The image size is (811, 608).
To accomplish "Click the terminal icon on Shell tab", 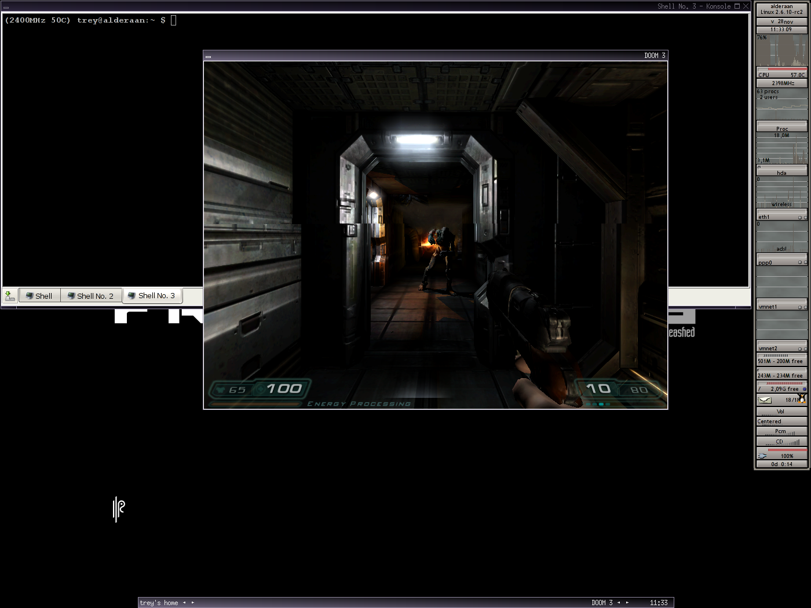I will tap(29, 296).
